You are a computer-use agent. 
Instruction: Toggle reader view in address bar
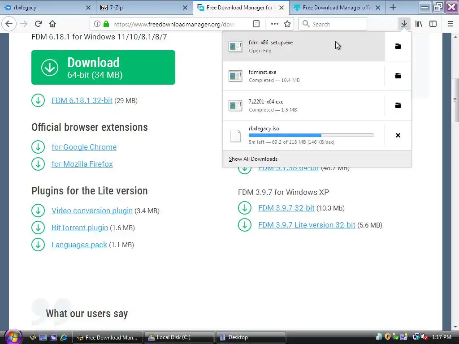tap(256, 24)
